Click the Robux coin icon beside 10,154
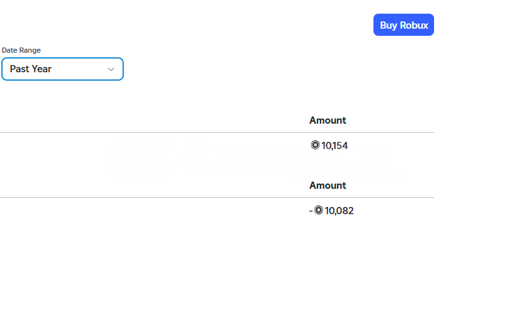 [315, 145]
